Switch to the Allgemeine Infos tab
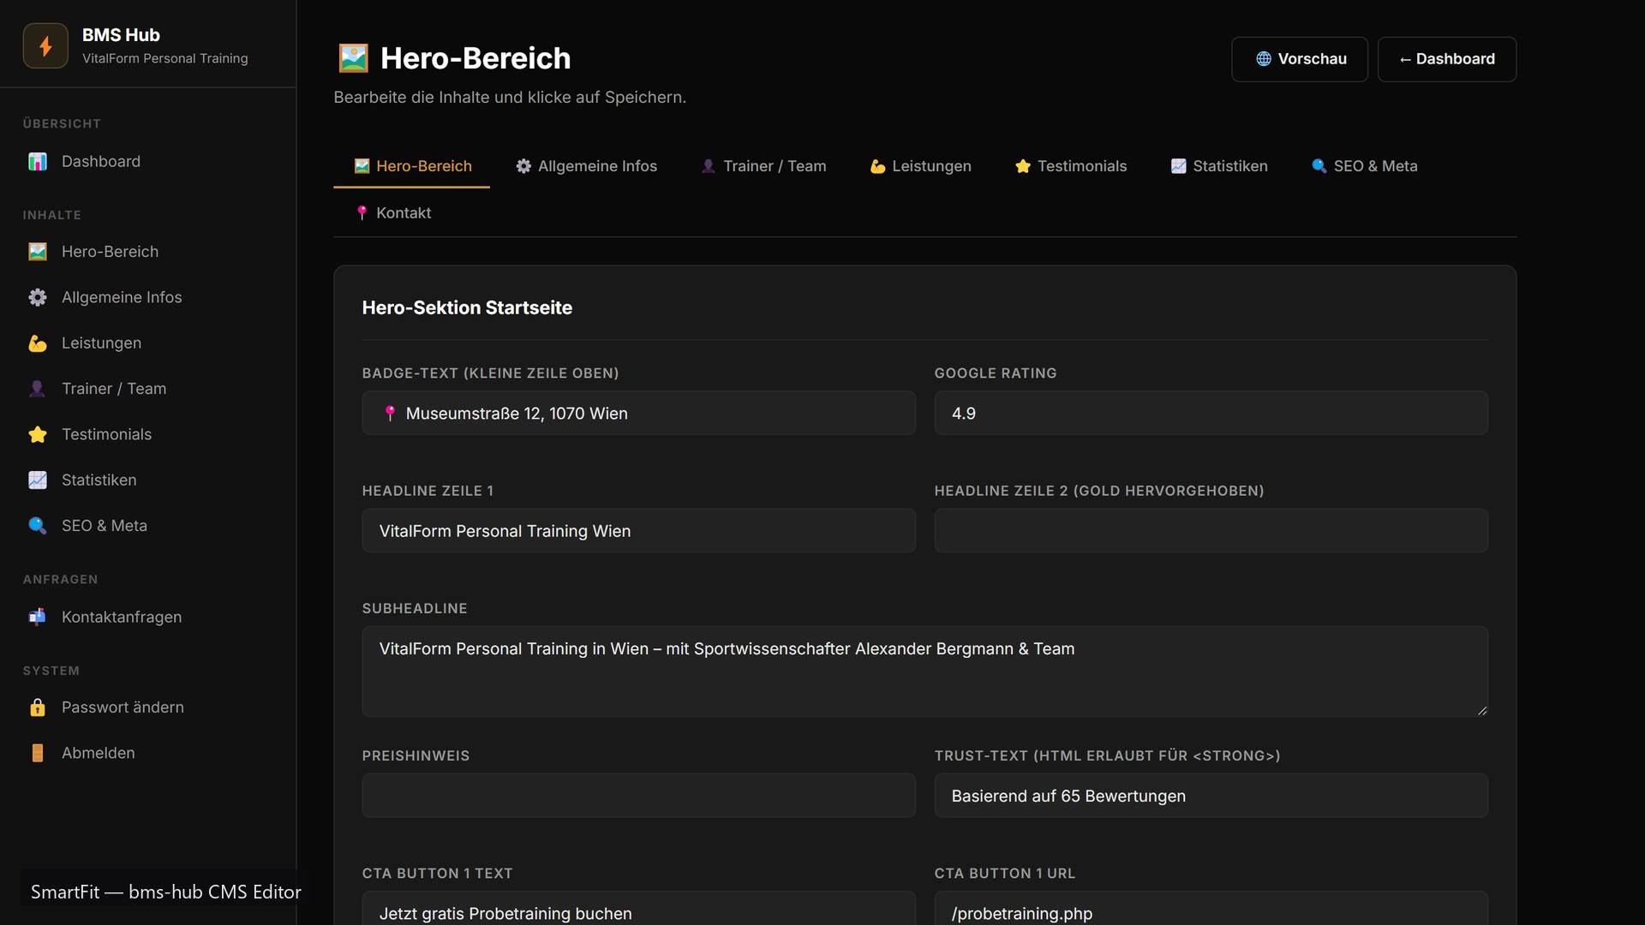 pos(586,166)
